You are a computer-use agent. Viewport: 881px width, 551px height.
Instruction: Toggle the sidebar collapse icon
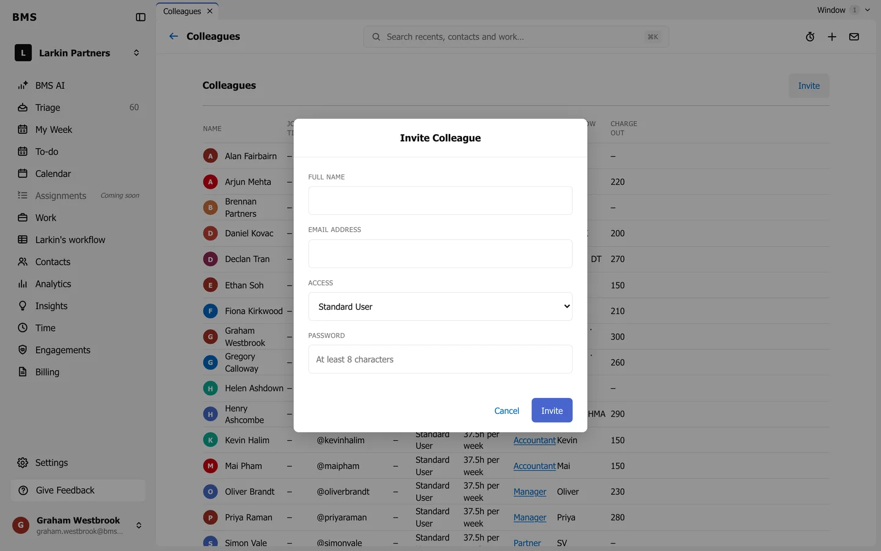point(141,17)
